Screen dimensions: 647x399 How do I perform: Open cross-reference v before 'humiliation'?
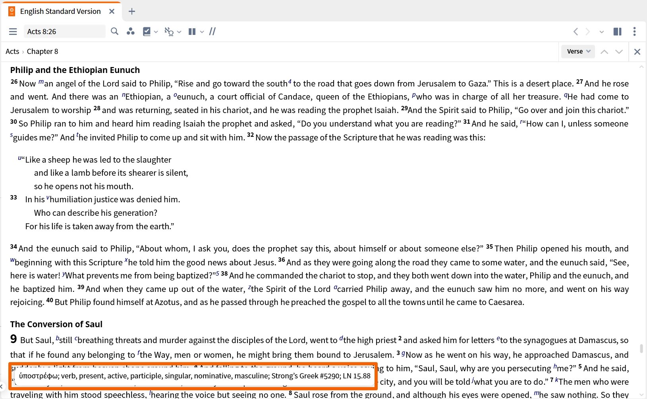(x=48, y=198)
